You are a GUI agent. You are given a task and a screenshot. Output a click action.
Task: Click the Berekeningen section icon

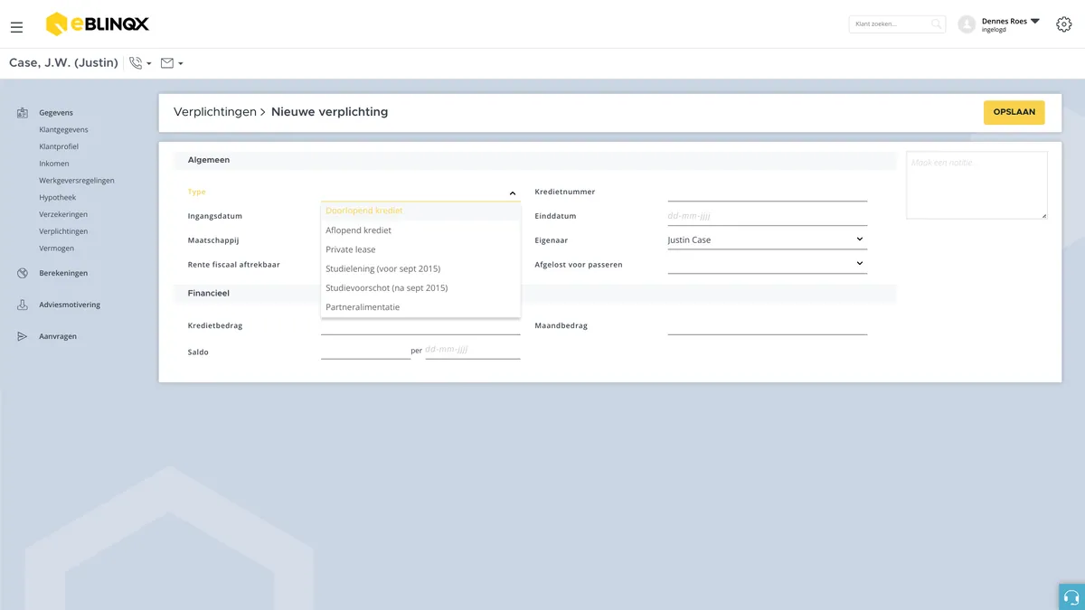point(23,273)
